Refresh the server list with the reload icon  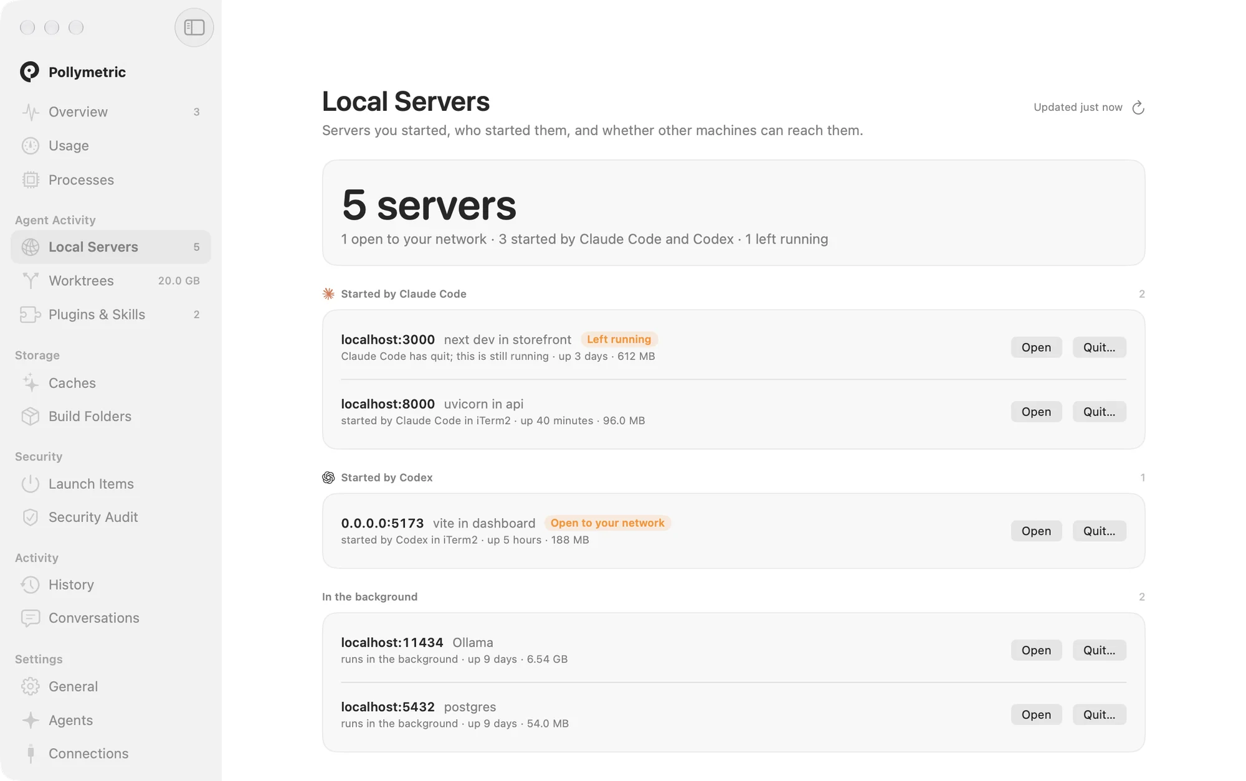point(1138,108)
